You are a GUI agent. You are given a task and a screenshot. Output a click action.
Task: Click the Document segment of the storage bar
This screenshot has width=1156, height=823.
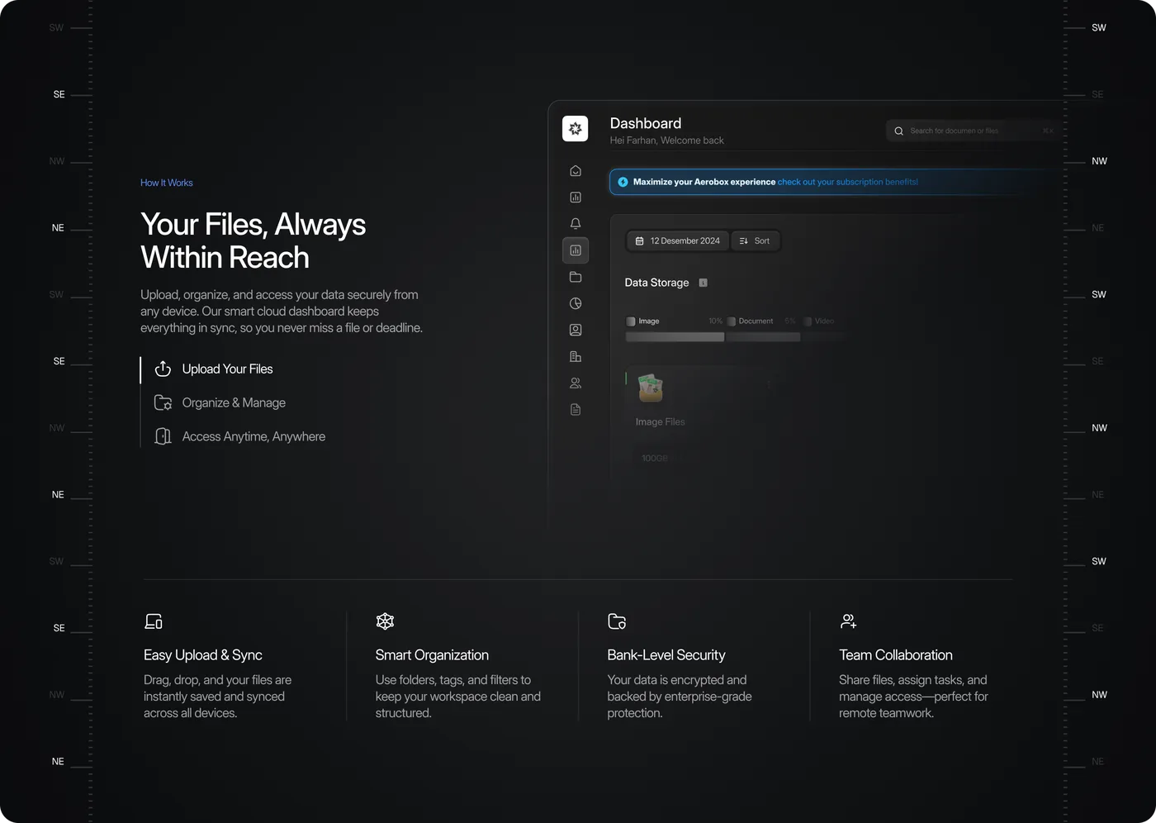coord(763,337)
